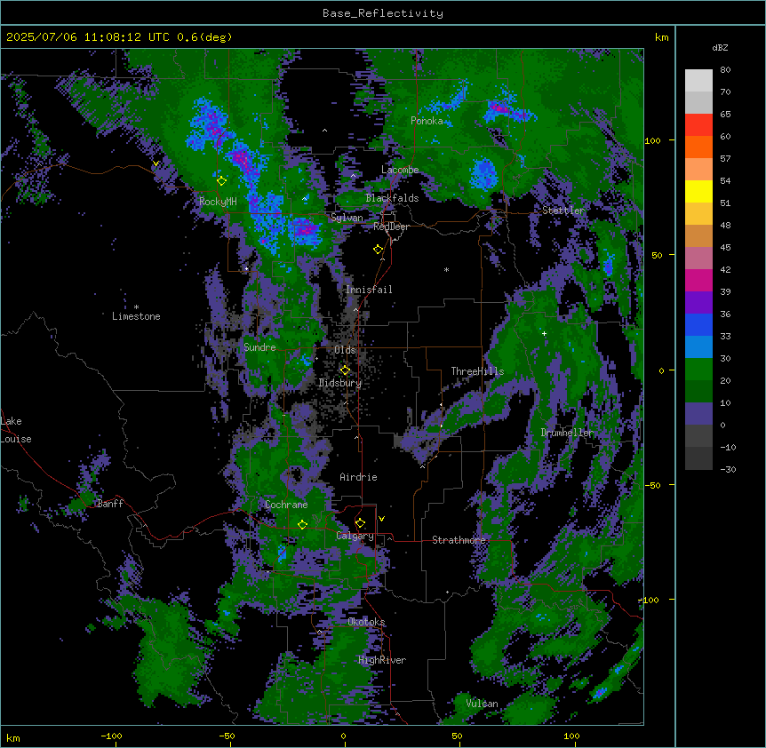
Task: Click the 2025/07/06 11:08:12 UTC timestamp
Action: 88,37
